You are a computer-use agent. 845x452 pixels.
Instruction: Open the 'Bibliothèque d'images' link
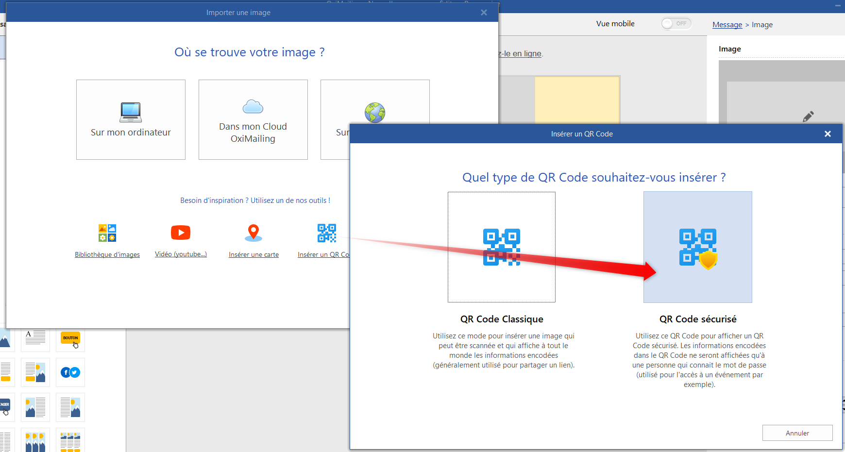[x=107, y=254]
